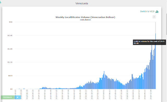Click the 2016-10-29 x-axis date label
Viewport: 167px width, 102px height.
click(x=92, y=94)
